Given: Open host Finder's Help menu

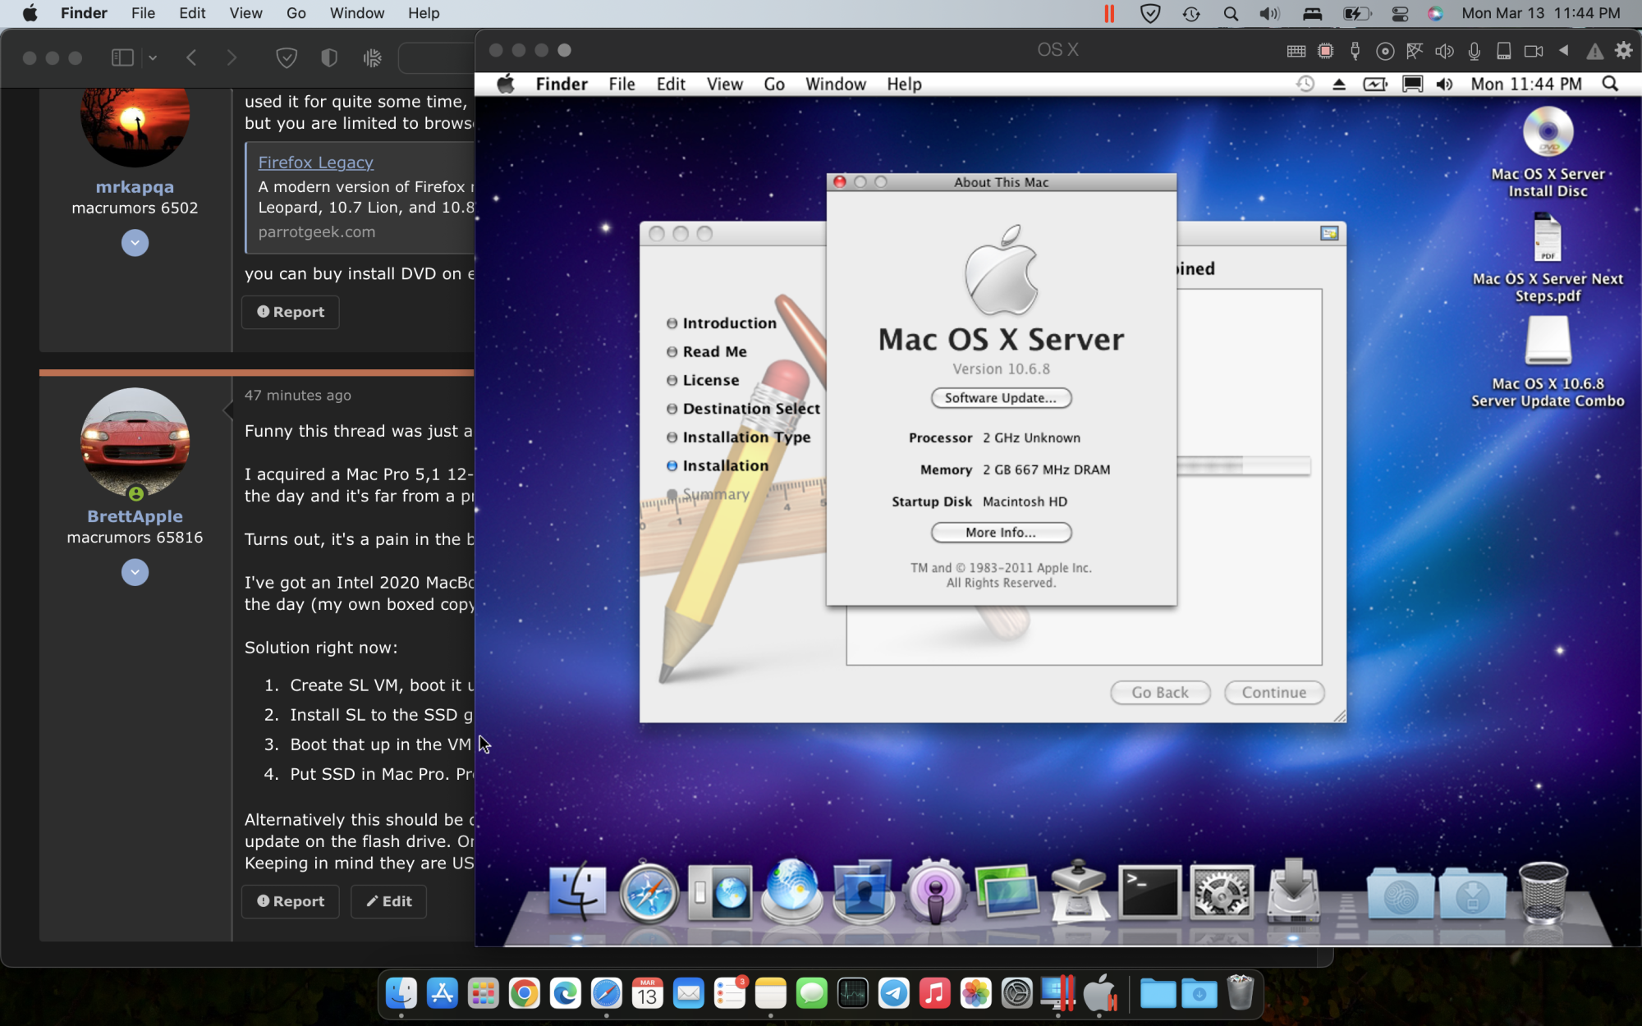Looking at the screenshot, I should point(424,13).
